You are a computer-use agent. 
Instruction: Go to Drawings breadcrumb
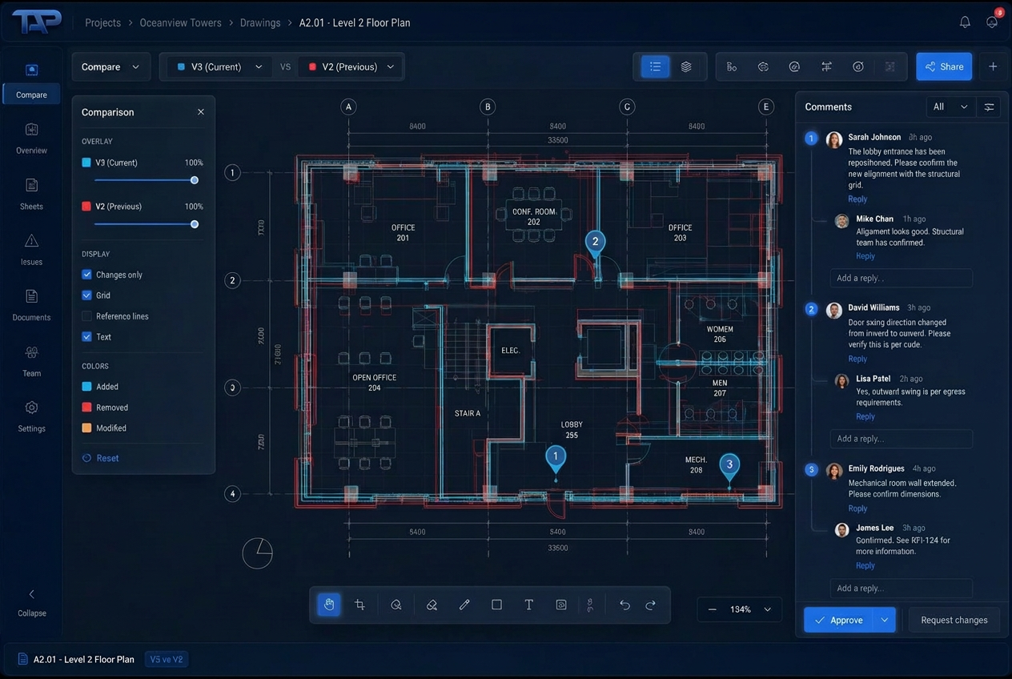260,22
